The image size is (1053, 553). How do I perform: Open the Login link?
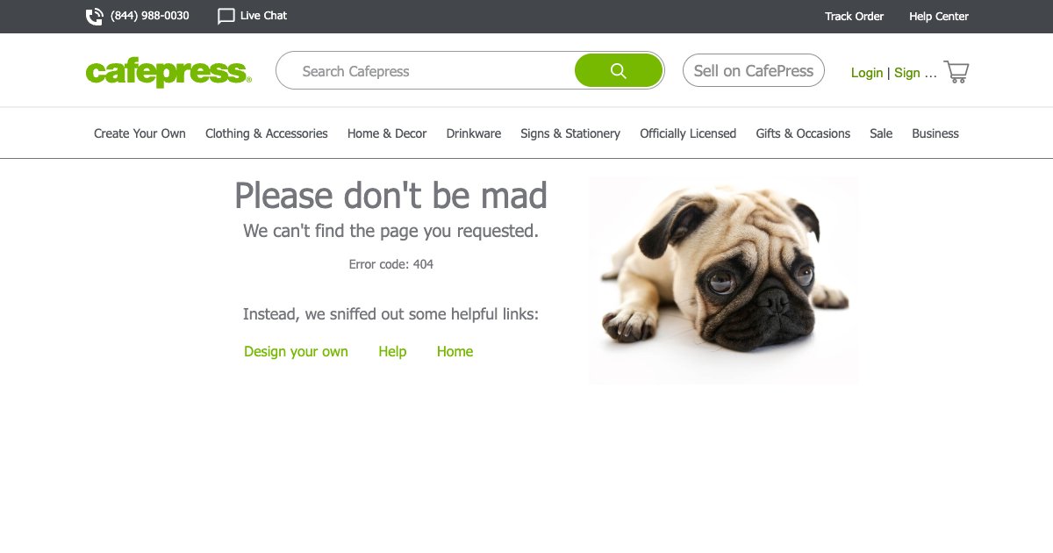point(866,73)
